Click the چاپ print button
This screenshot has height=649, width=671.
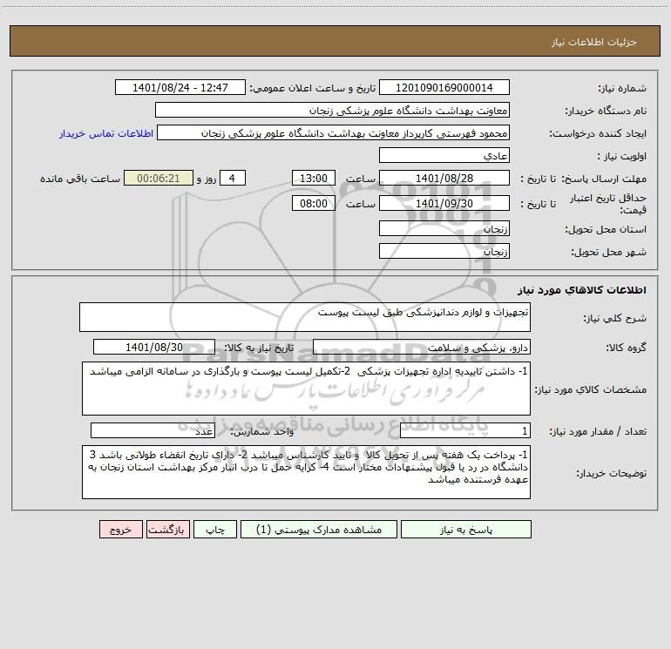[215, 529]
